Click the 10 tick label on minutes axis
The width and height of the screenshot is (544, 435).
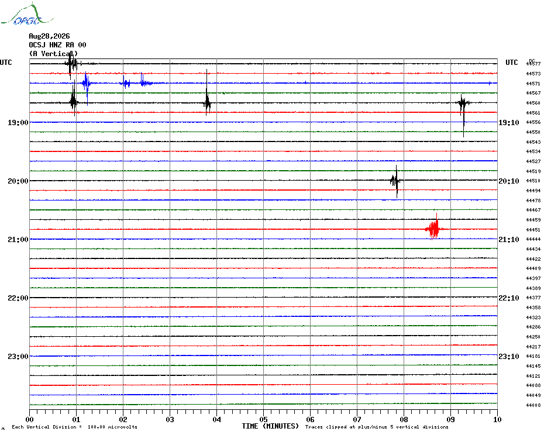coord(497,419)
